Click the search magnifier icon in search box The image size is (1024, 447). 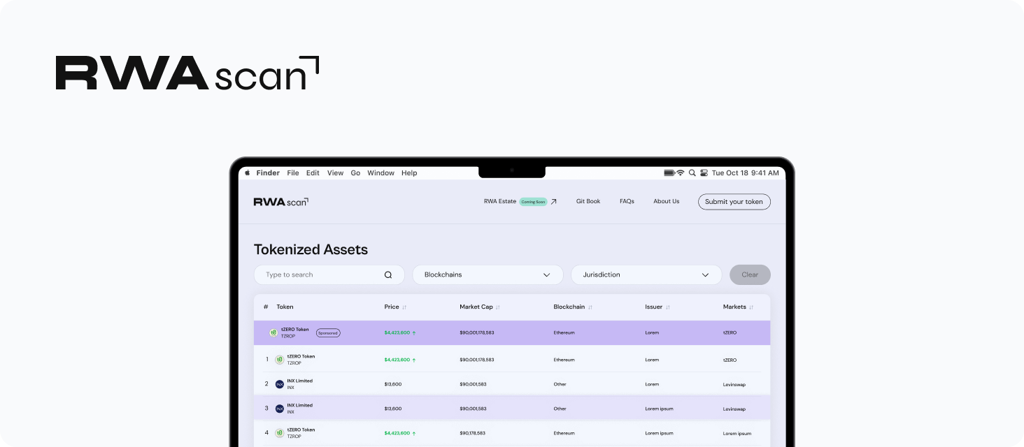coord(388,275)
